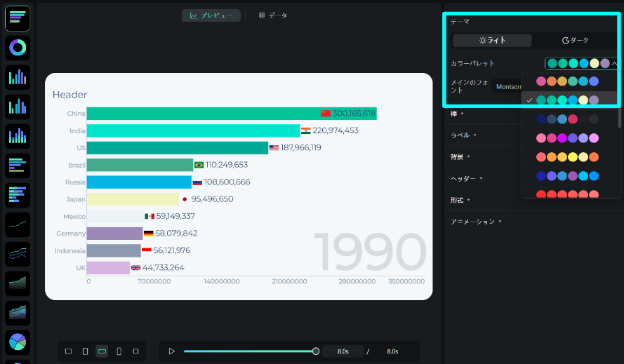Select the line chart type icon

pos(18,224)
